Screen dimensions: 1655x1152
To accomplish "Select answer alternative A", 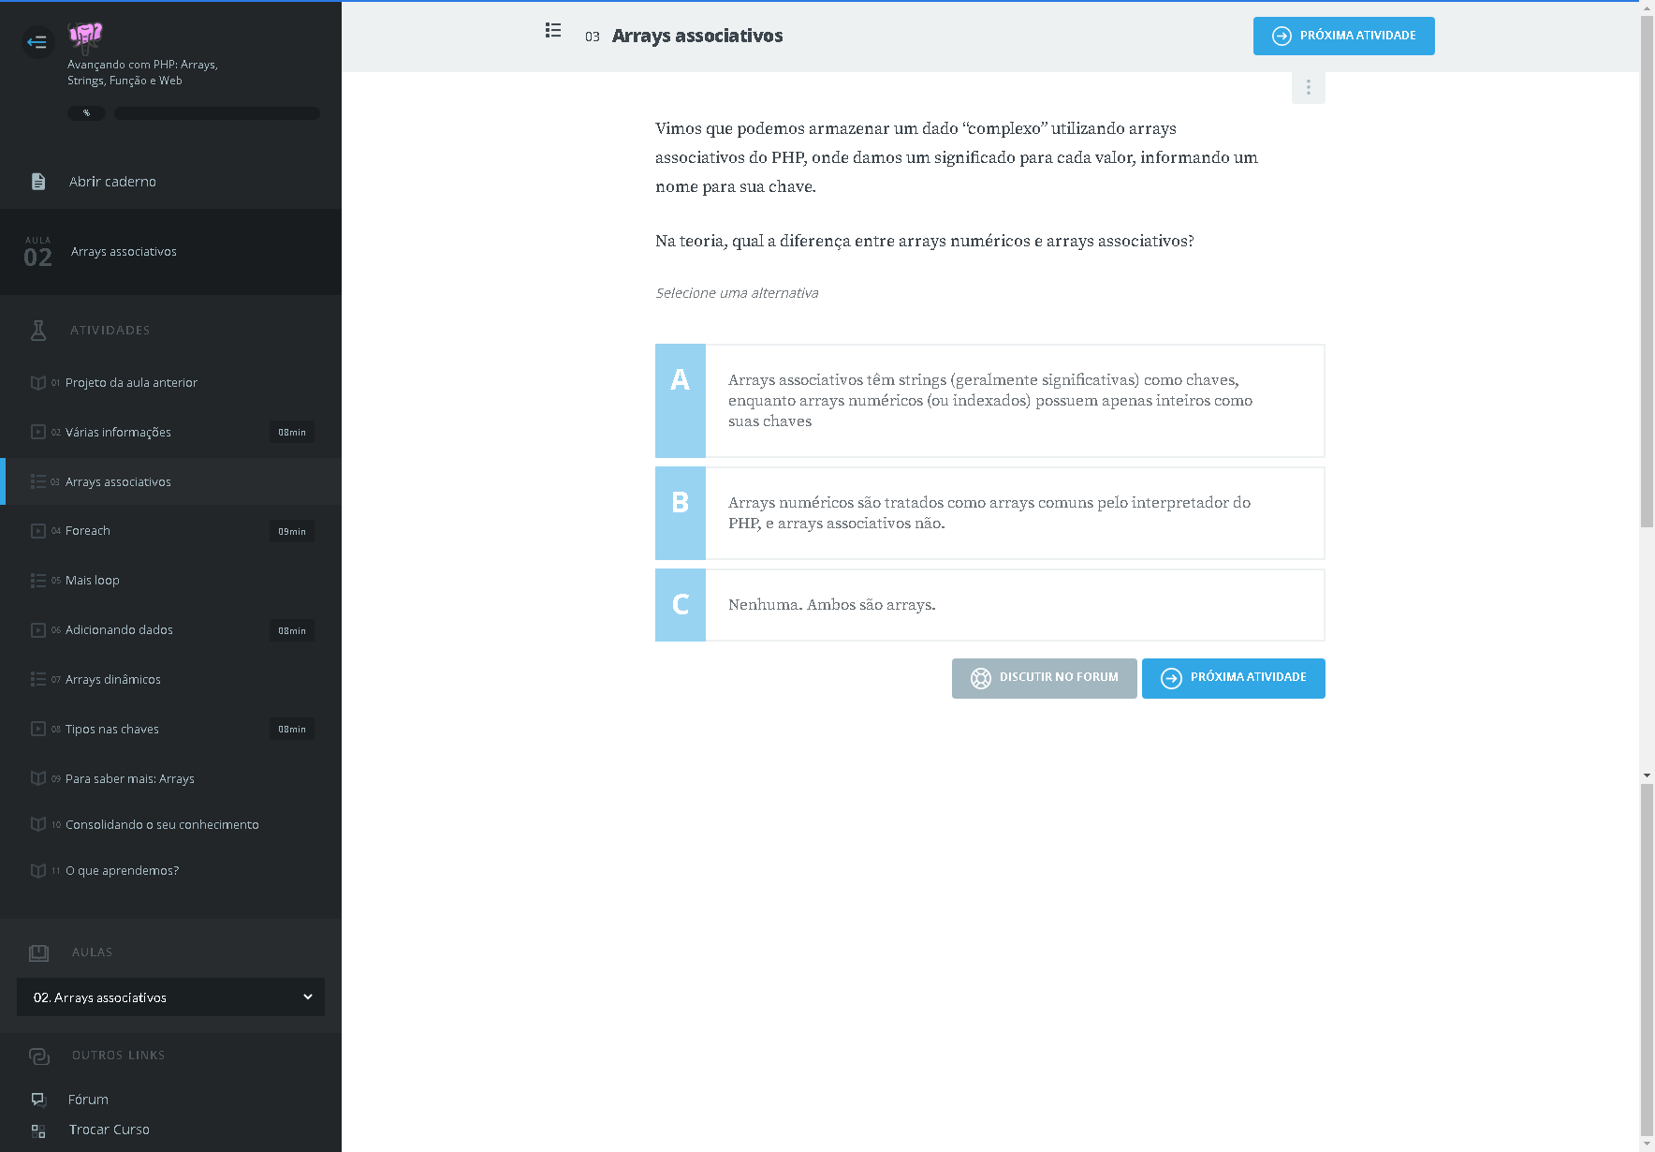I will (989, 401).
